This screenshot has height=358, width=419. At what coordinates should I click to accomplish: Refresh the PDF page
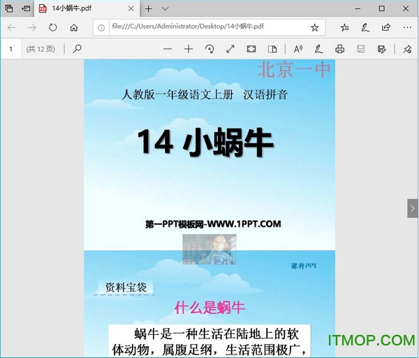click(x=53, y=27)
